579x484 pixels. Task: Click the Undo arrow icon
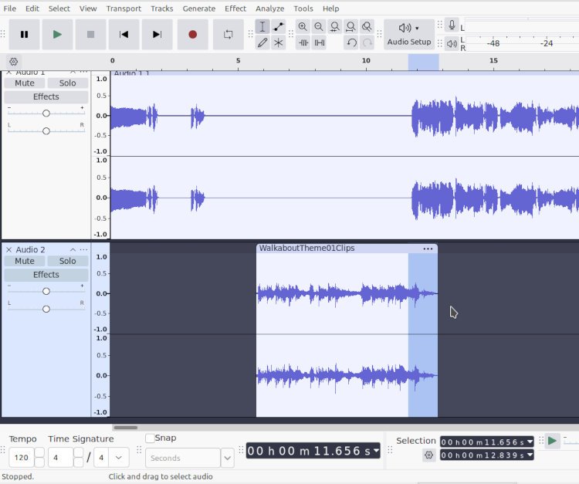pos(351,42)
